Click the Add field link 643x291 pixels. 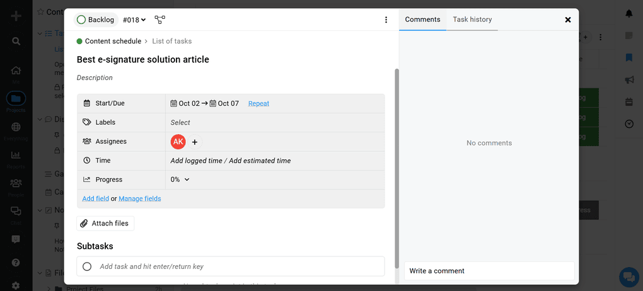pyautogui.click(x=96, y=198)
